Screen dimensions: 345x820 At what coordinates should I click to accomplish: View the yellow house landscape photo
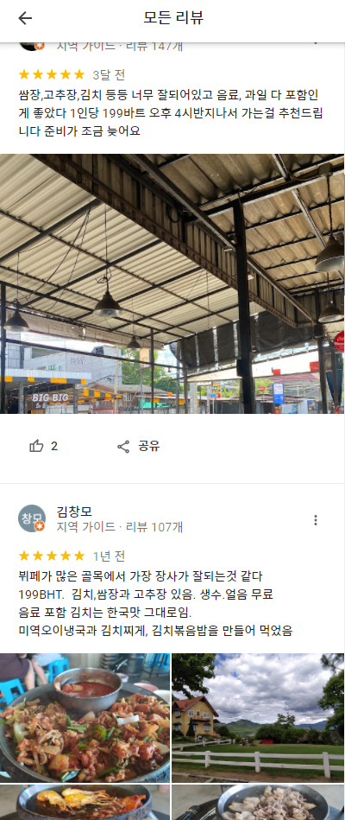(259, 717)
